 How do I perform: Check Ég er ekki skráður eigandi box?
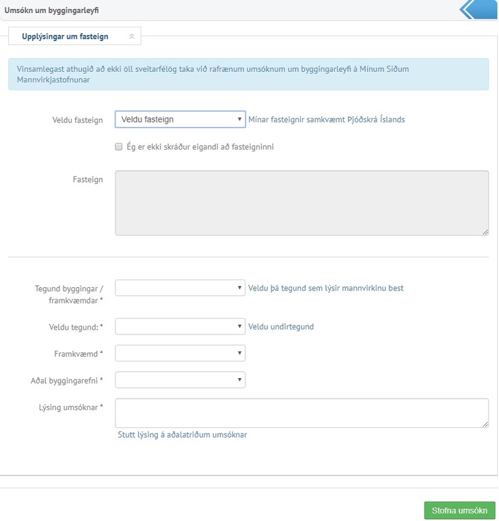pos(119,146)
